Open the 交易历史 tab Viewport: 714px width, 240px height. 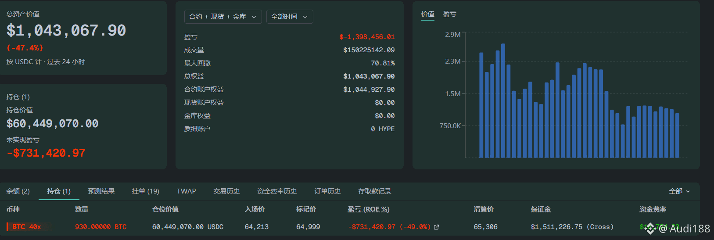click(x=226, y=191)
